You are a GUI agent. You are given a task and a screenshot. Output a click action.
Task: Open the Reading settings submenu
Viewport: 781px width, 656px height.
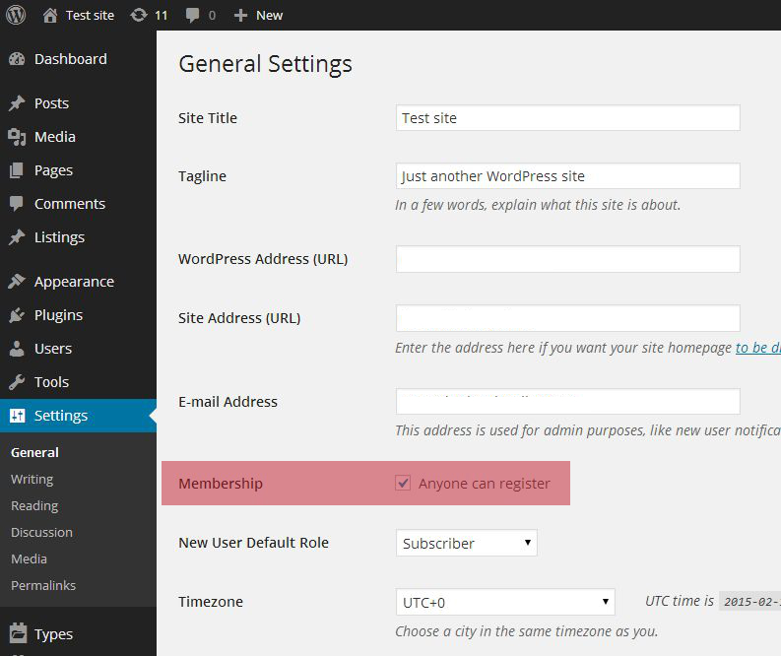click(34, 506)
